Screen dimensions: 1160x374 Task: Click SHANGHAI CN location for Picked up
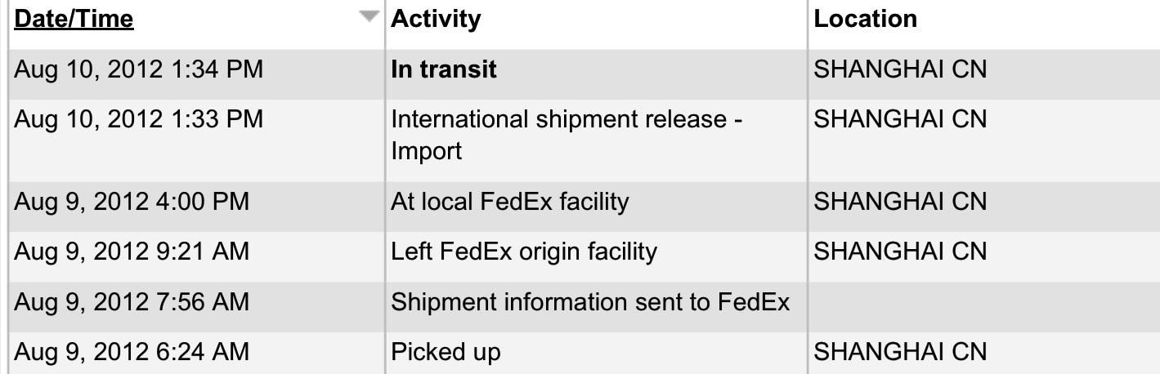pos(900,352)
